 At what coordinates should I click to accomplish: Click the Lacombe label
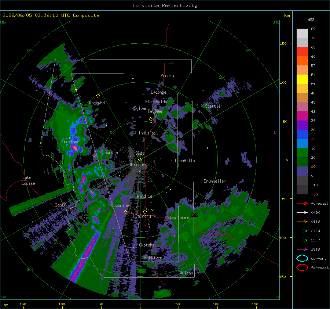pyautogui.click(x=158, y=92)
